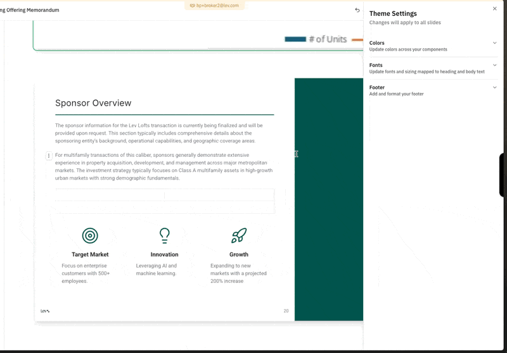Image resolution: width=507 pixels, height=353 pixels.
Task: Click the mask icon beside broker email
Action: click(x=192, y=5)
